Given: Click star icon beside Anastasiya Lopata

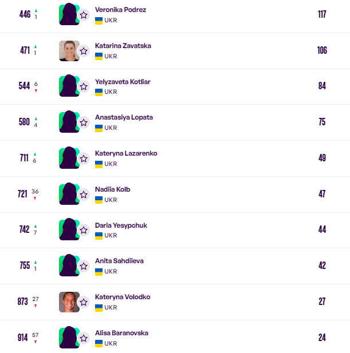Looking at the screenshot, I should click(84, 122).
